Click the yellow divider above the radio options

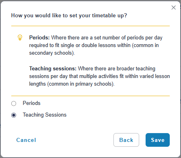(x=90, y=96)
